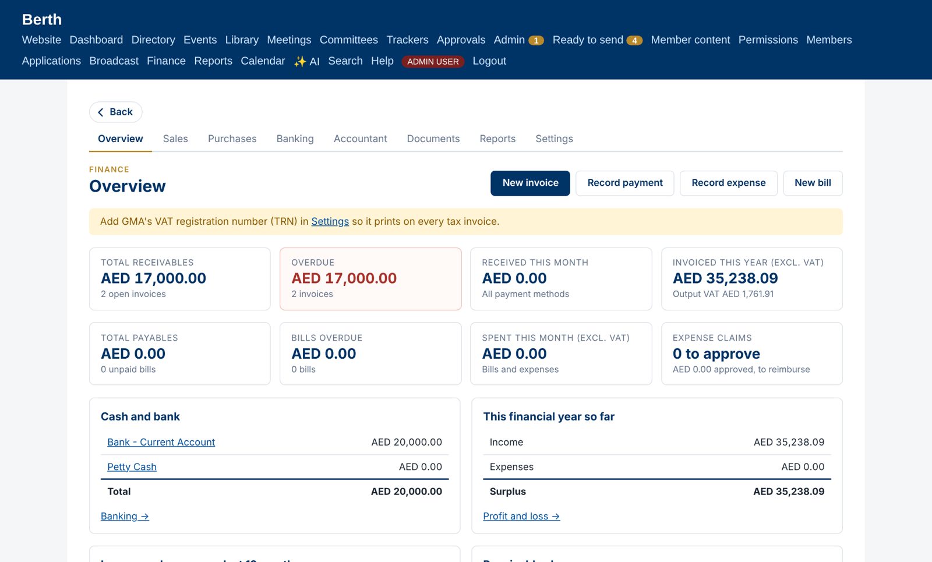Go to Approvals in the navigation

(461, 40)
